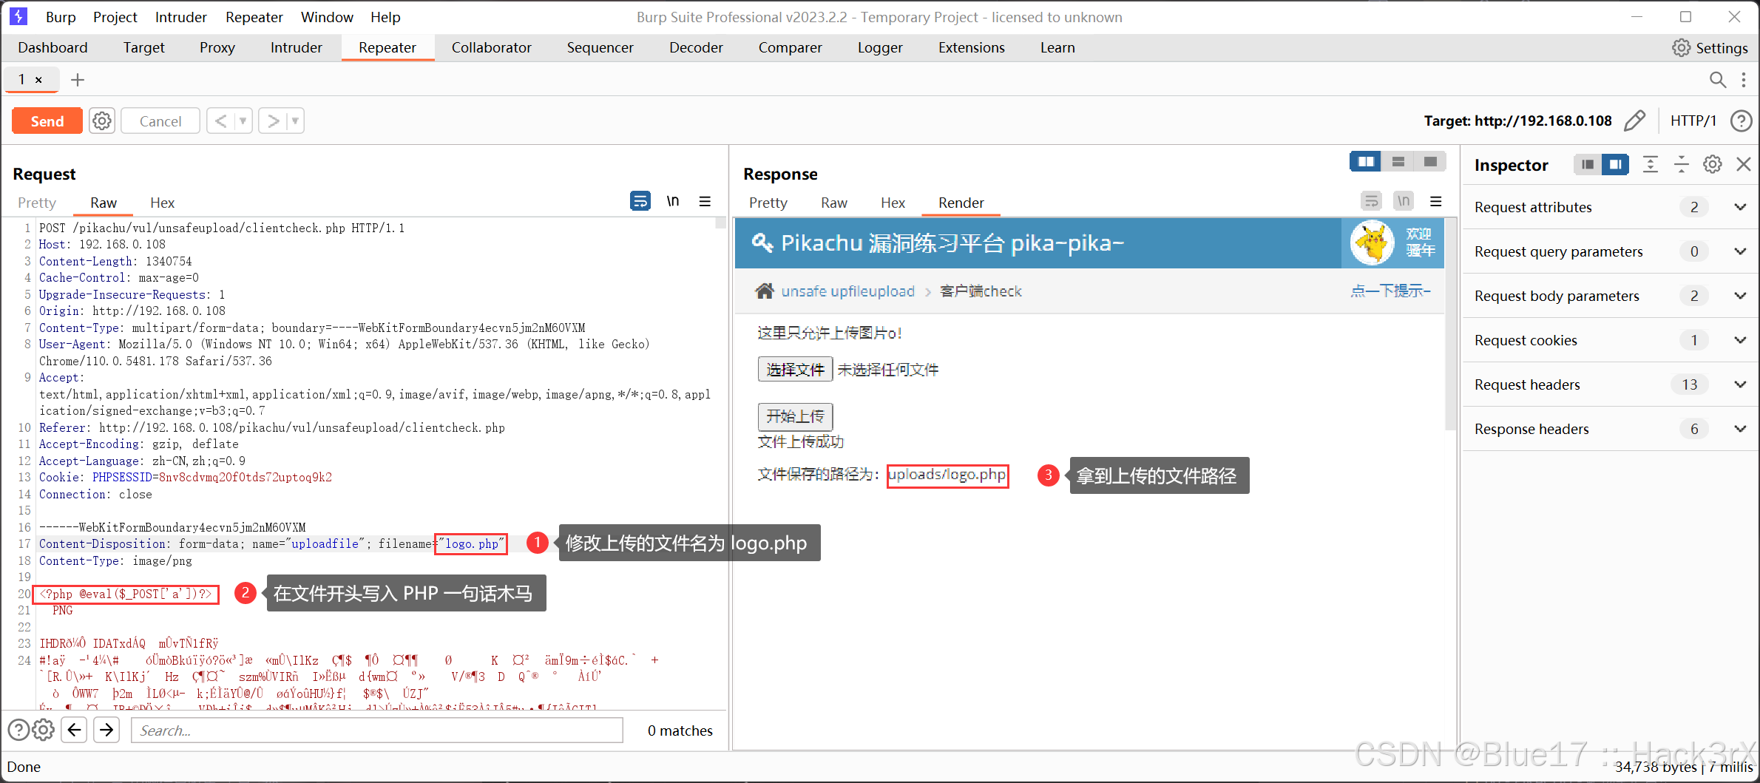Select side-by-side split layout

(1366, 161)
